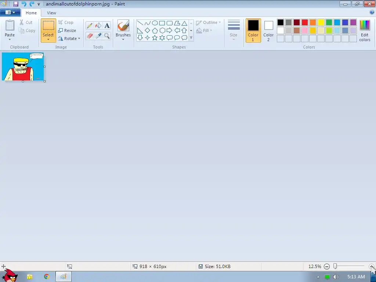
Task: Activate Color 2 background selector
Action: click(x=268, y=30)
